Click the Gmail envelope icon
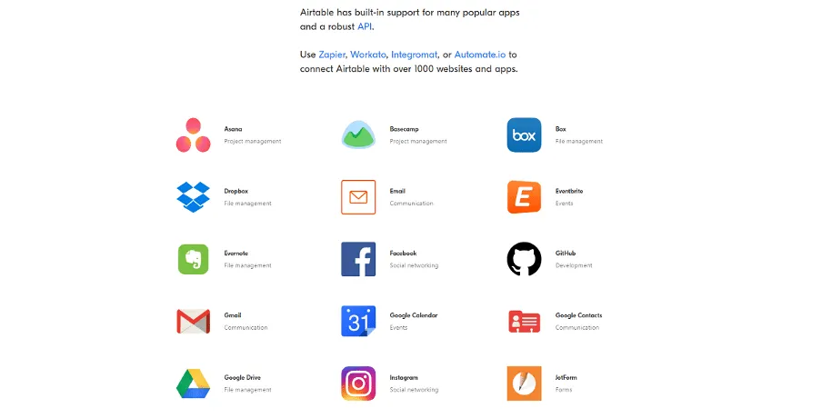Image resolution: width=822 pixels, height=418 pixels. coord(193,321)
